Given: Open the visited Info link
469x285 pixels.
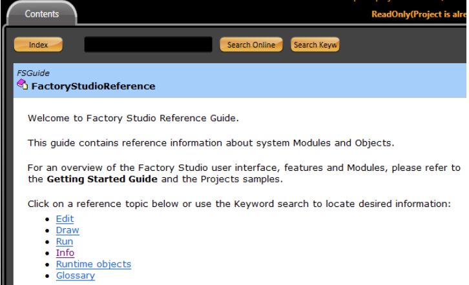Looking at the screenshot, I should pyautogui.click(x=65, y=253).
